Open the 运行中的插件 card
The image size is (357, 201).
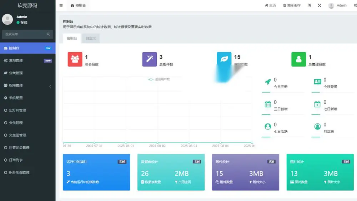tap(96, 172)
